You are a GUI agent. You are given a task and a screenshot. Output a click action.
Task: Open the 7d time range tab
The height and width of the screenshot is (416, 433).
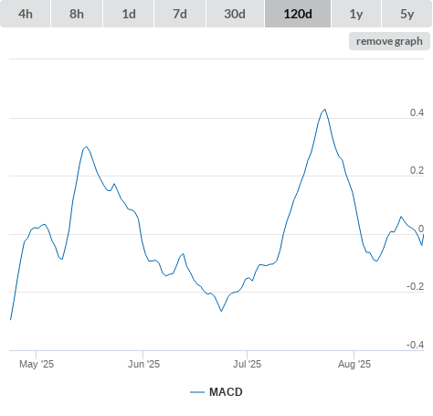point(180,14)
